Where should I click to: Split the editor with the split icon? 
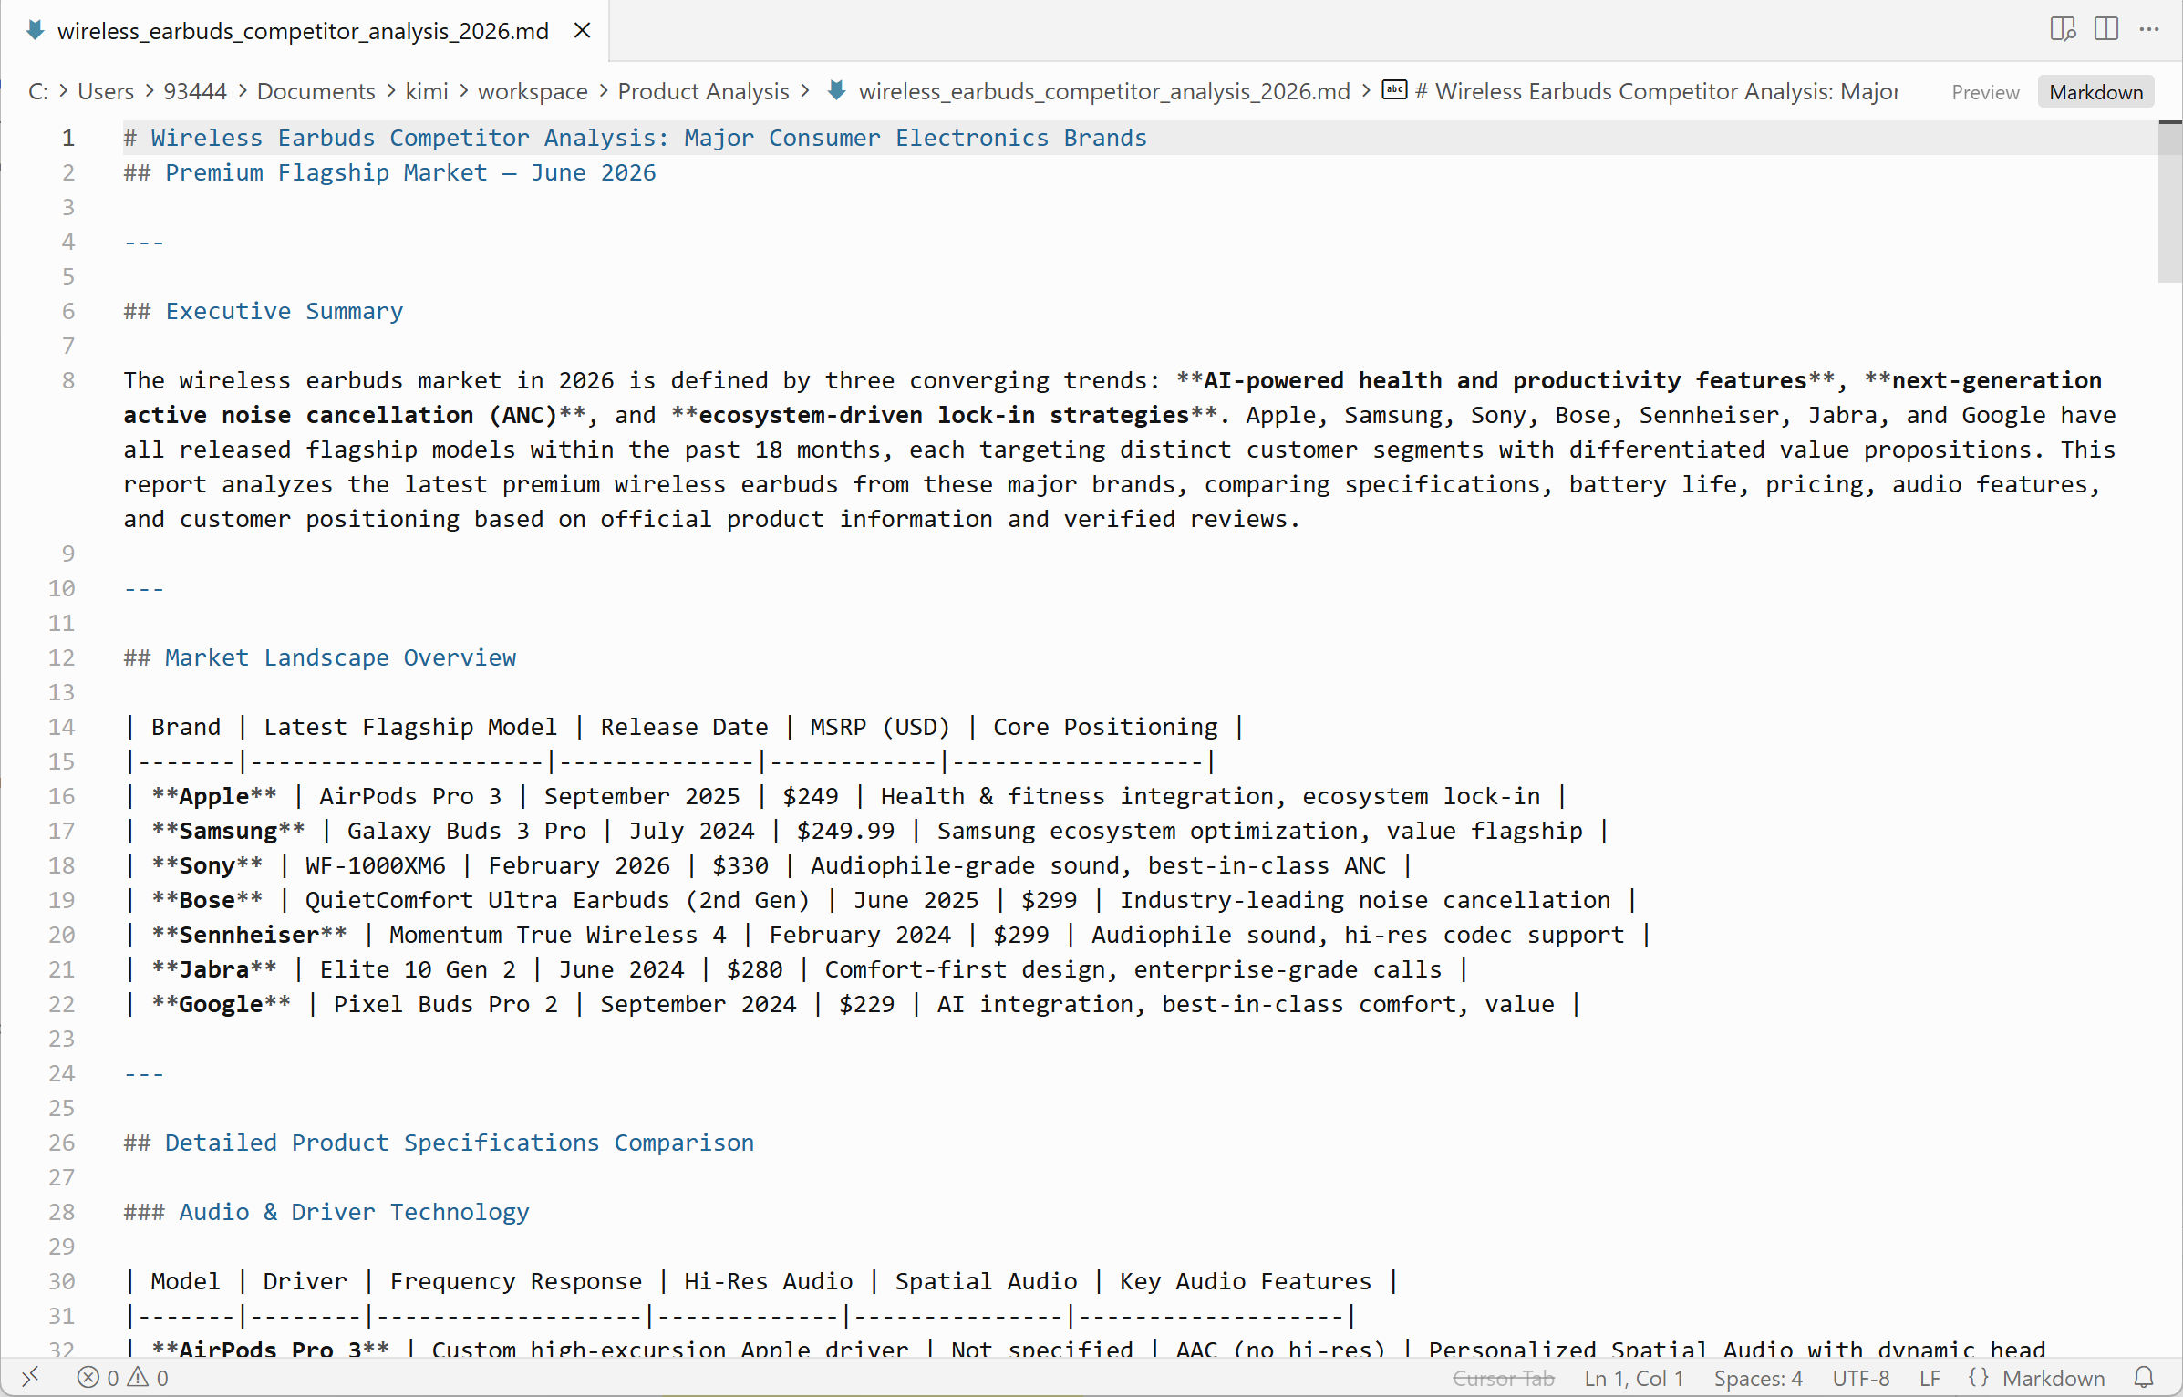[x=2106, y=29]
